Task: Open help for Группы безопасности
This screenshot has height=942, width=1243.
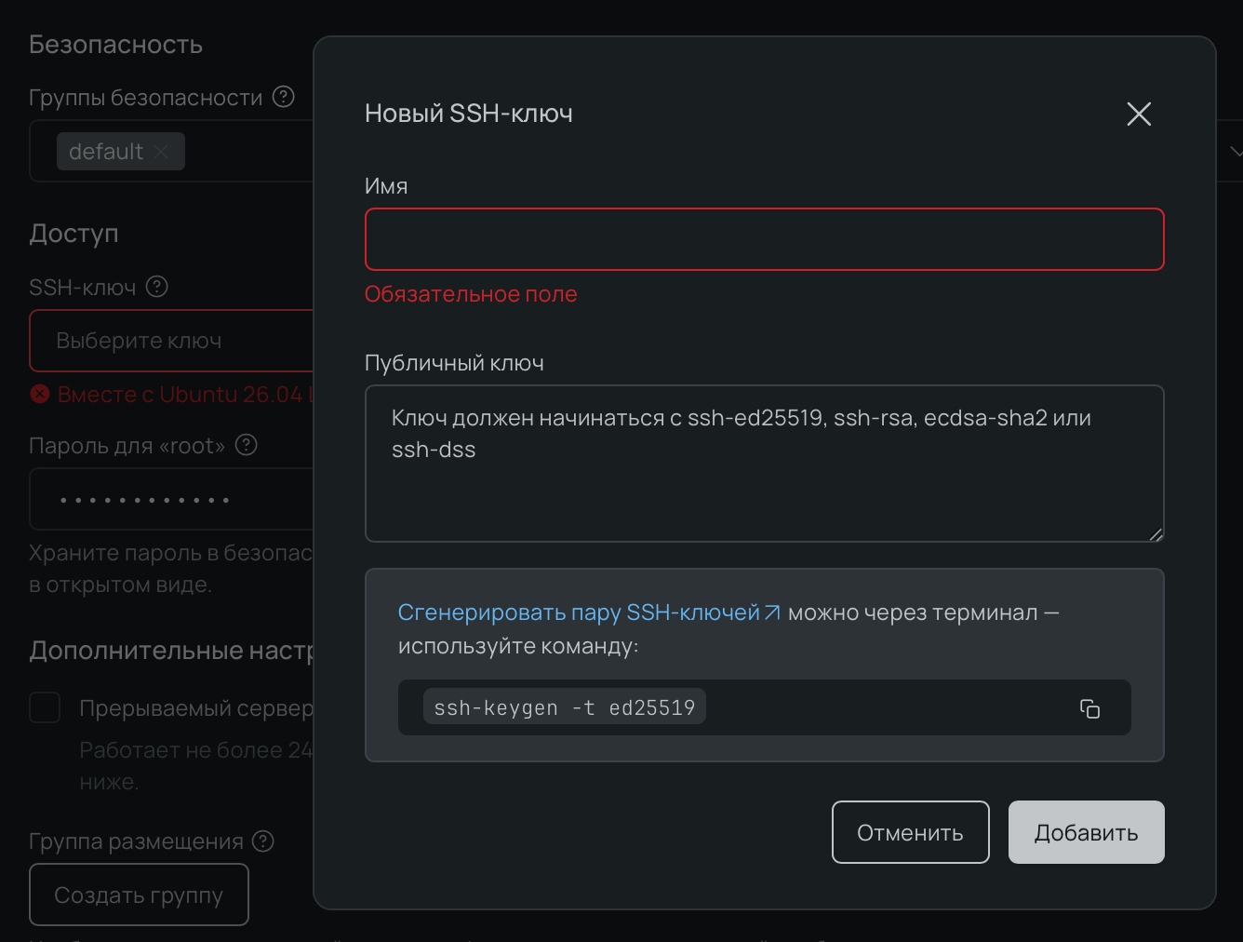Action: click(x=284, y=97)
